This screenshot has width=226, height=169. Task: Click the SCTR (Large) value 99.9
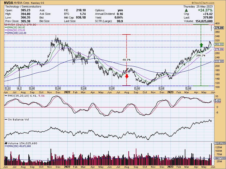pyautogui.click(x=120, y=21)
